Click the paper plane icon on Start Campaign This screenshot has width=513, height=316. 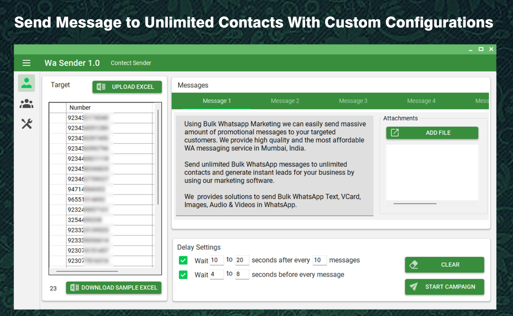(x=414, y=287)
